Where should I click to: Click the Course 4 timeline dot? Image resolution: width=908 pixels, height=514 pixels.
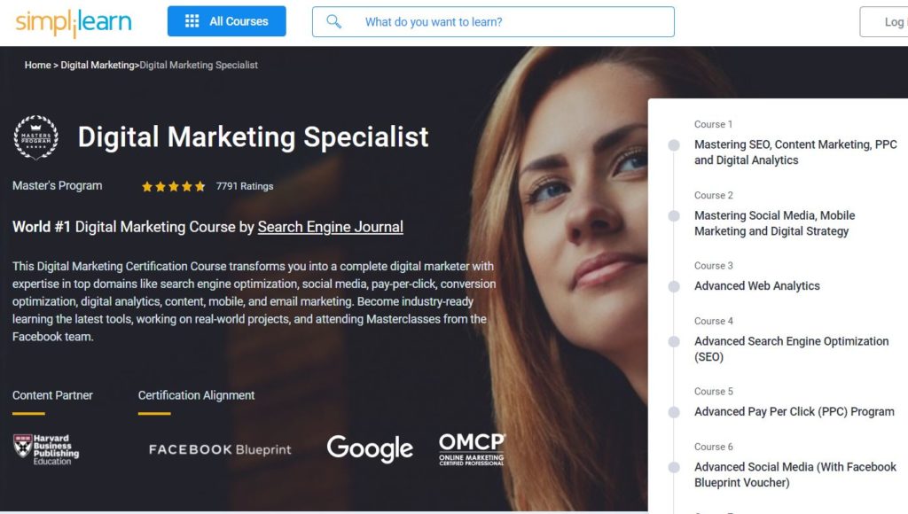click(674, 341)
